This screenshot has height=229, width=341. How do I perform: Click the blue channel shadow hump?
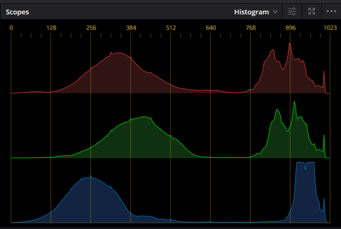(91, 200)
